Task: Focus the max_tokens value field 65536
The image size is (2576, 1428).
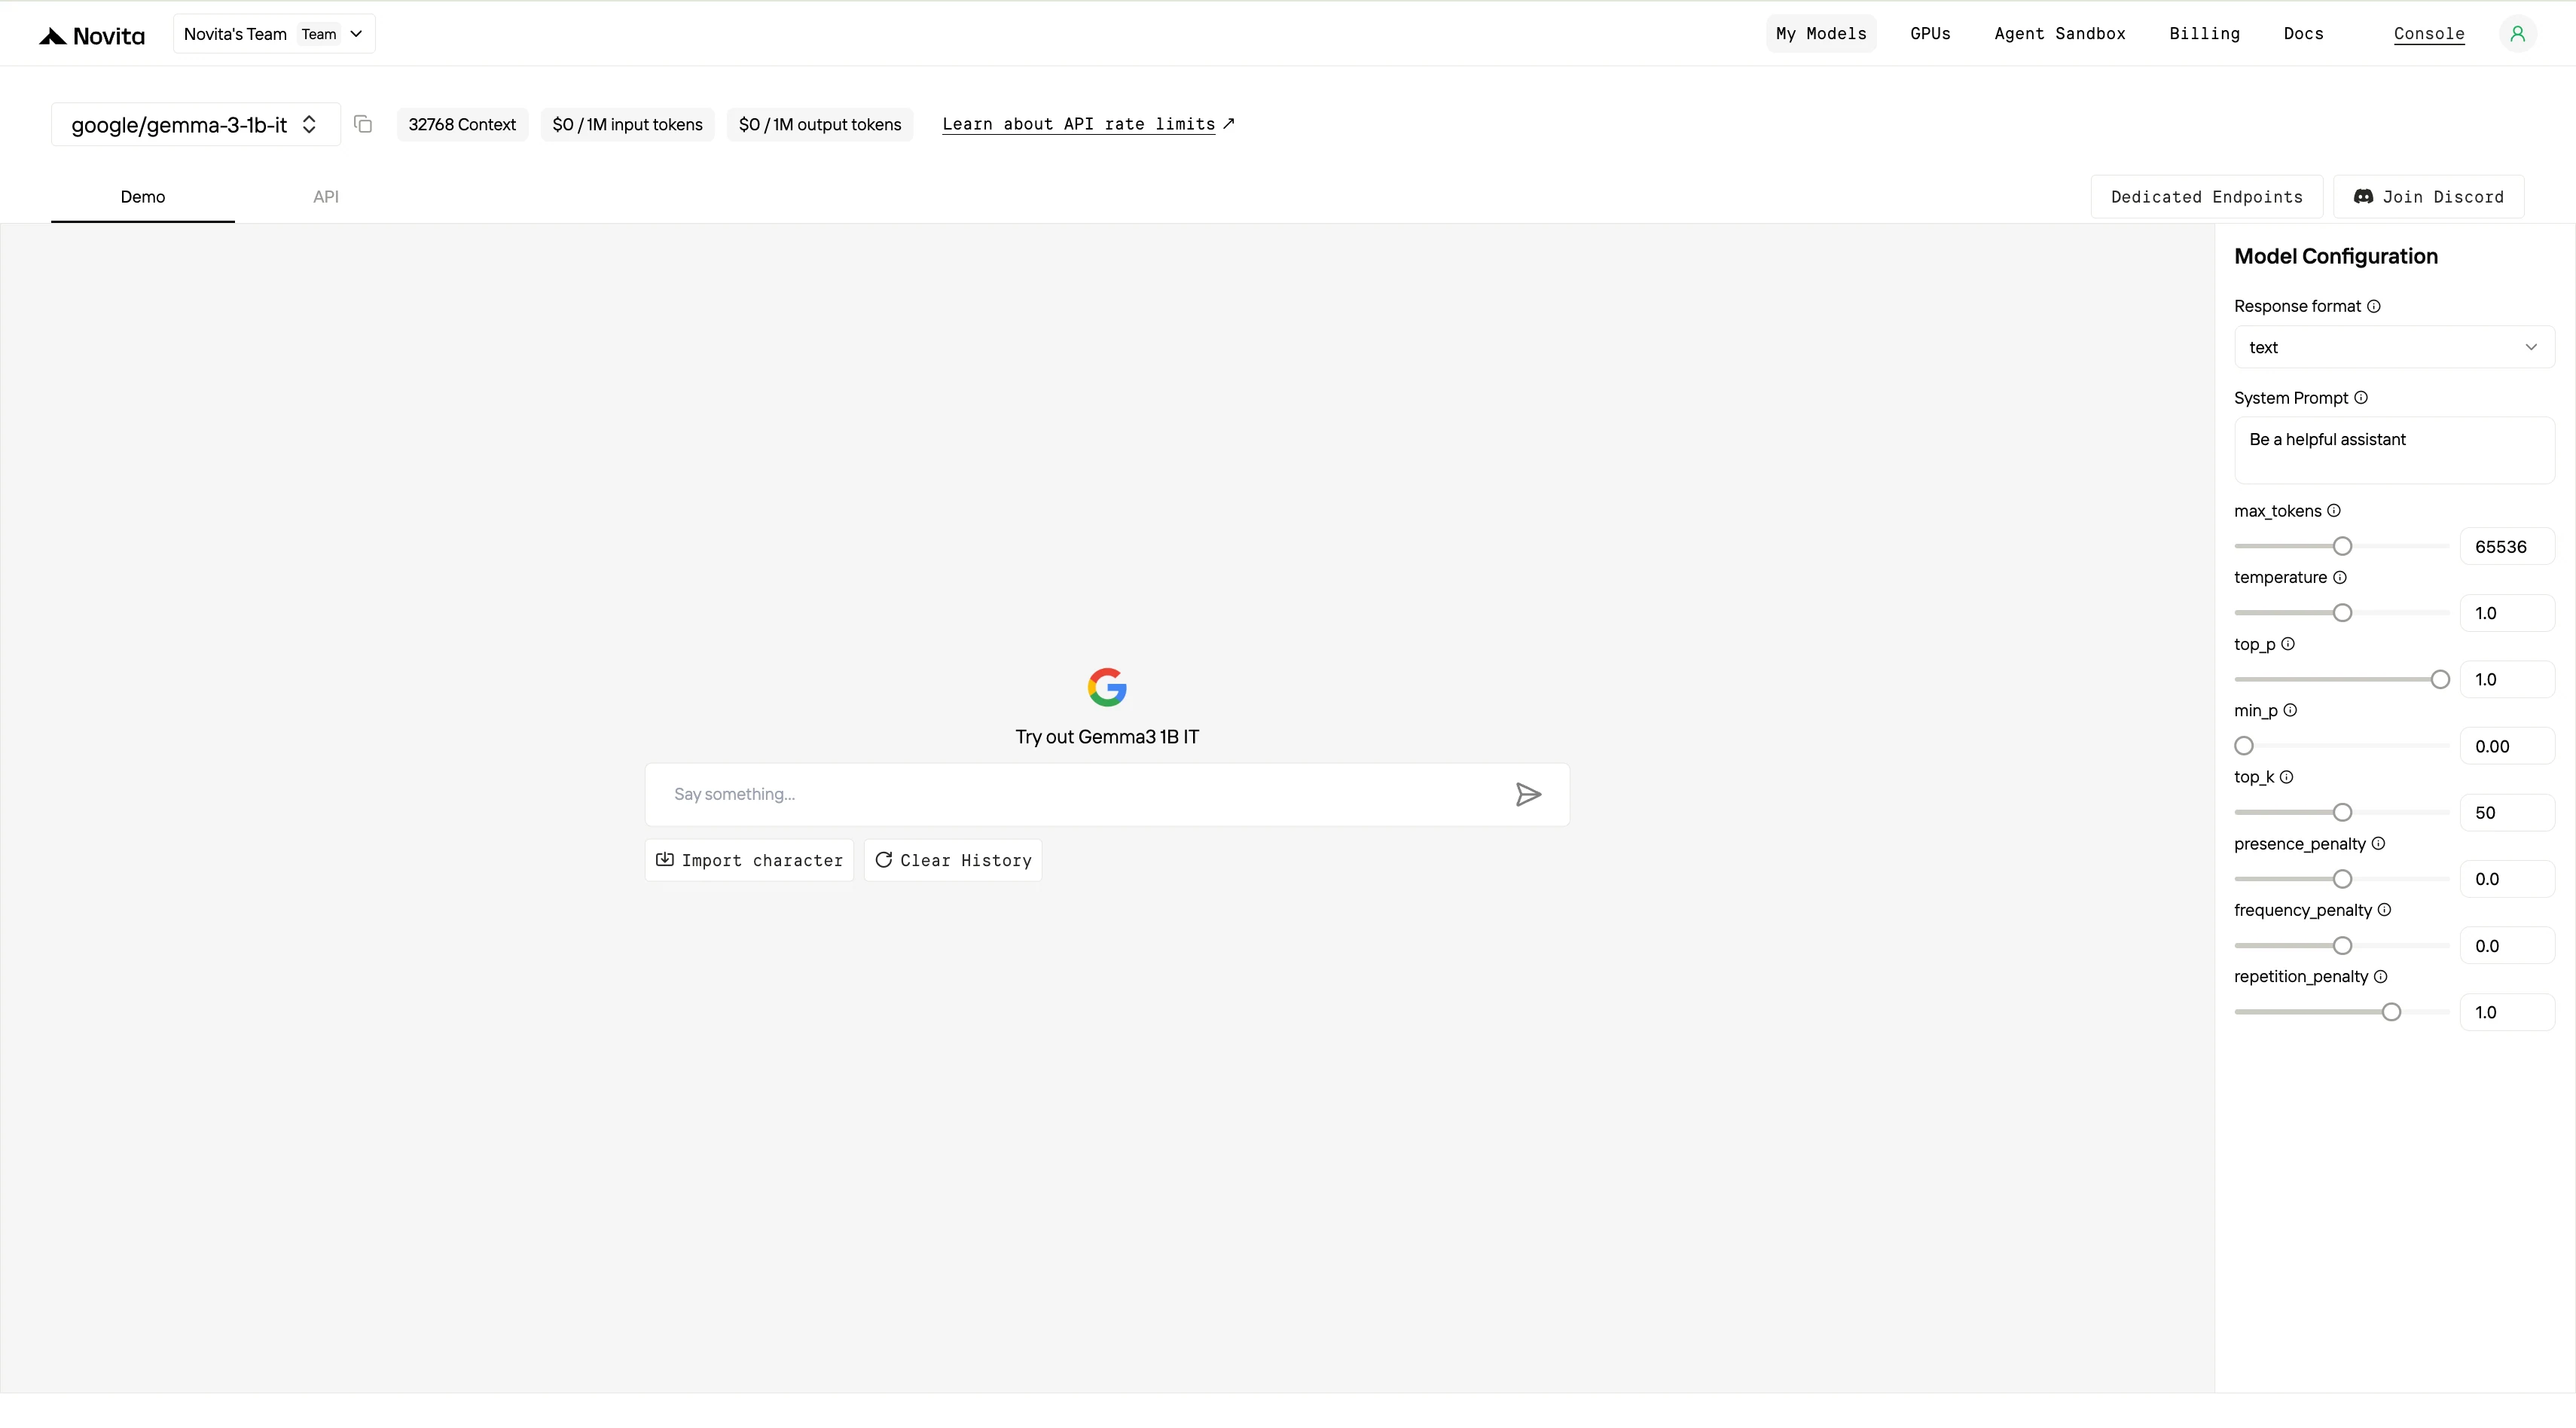Action: [x=2507, y=547]
